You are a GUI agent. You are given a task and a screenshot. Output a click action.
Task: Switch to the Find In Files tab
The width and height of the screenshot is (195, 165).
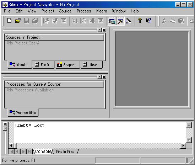point(65,151)
